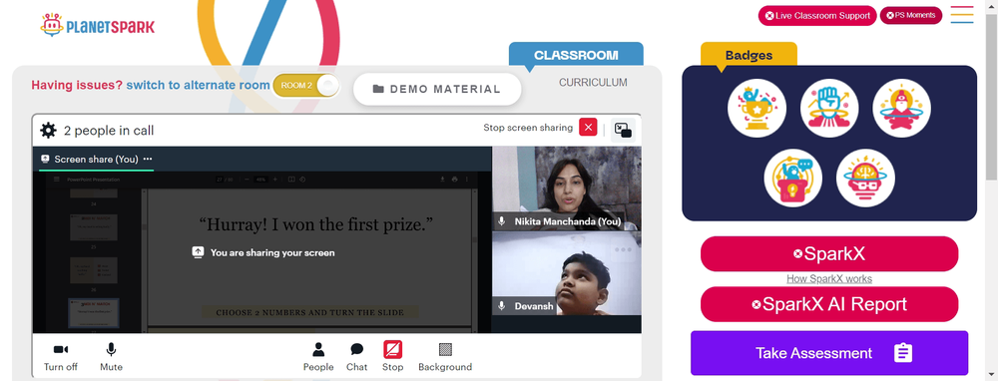The width and height of the screenshot is (998, 381).
Task: Click the SparkX button
Action: [x=829, y=253]
